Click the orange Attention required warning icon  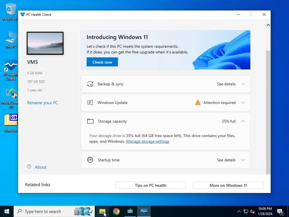[198, 102]
